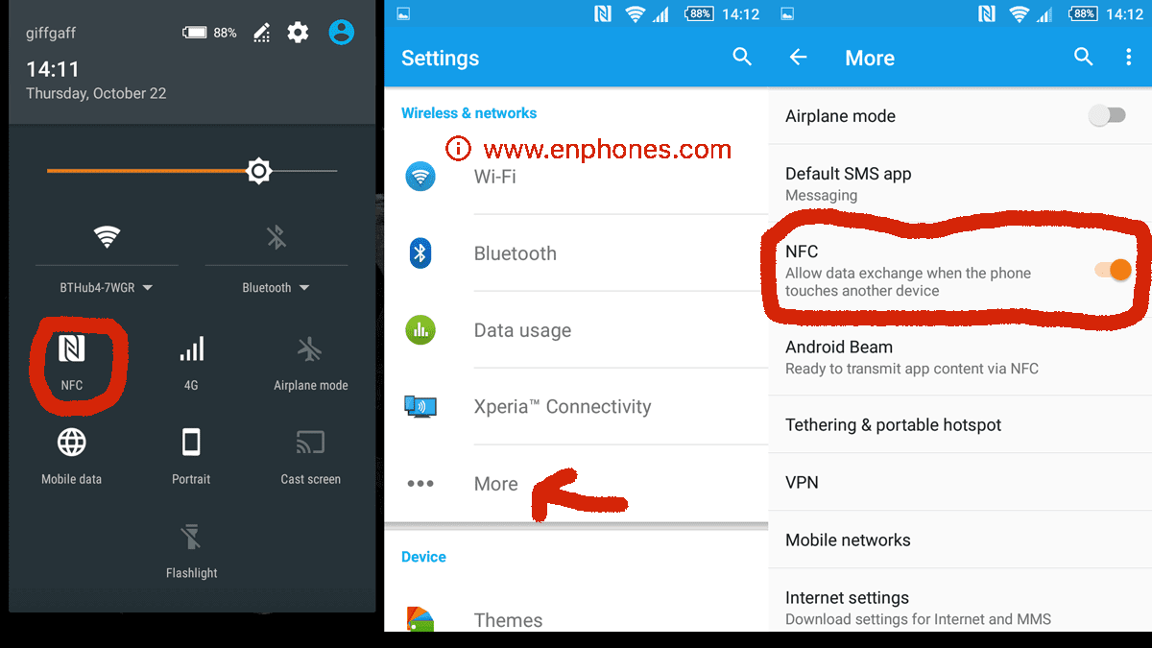This screenshot has width=1152, height=648.
Task: Disable the NFC switch
Action: pos(1113,271)
